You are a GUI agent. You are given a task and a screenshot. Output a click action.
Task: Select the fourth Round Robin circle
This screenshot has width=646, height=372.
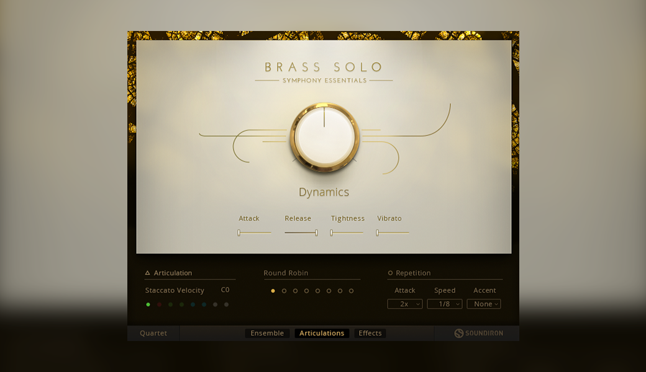tap(306, 291)
